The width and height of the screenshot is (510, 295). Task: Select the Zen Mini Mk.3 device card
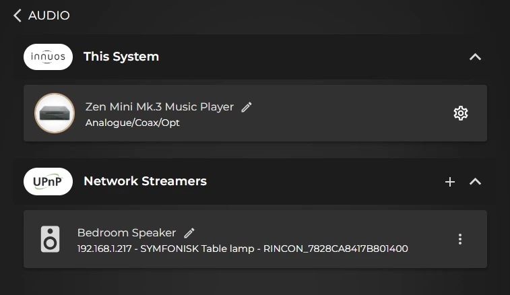(x=255, y=113)
